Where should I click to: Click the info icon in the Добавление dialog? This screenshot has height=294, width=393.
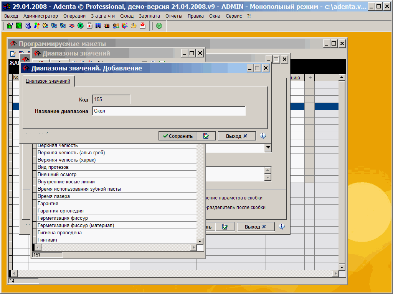click(x=263, y=136)
